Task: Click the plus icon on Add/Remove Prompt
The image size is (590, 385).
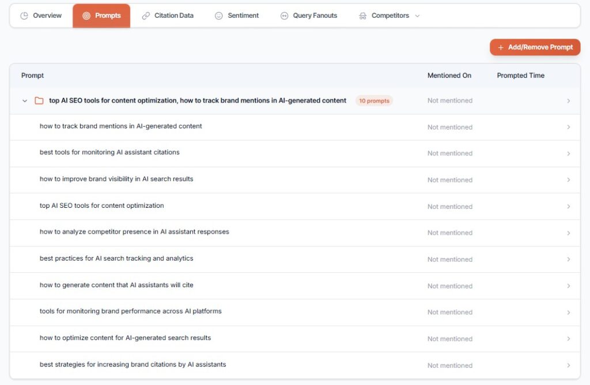Action: point(501,47)
